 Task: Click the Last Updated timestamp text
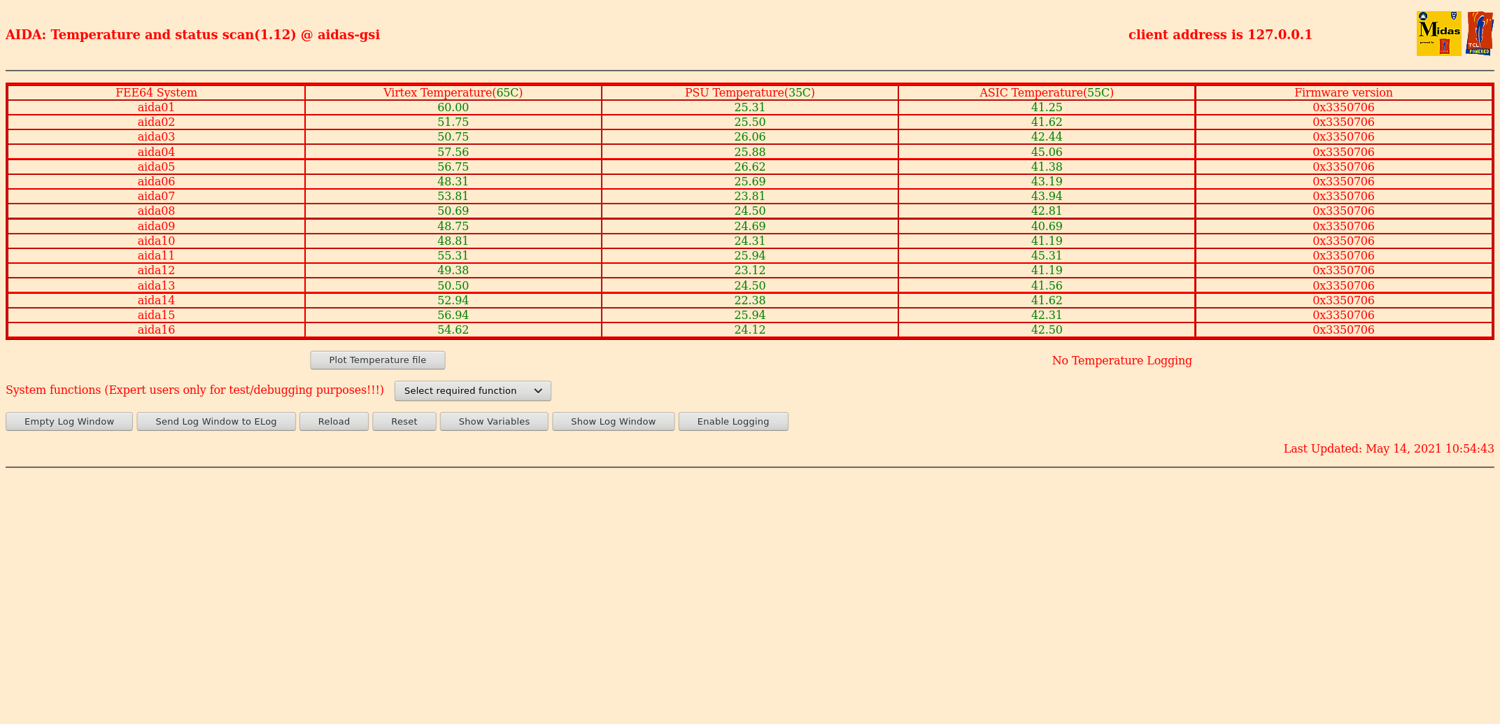[1389, 449]
